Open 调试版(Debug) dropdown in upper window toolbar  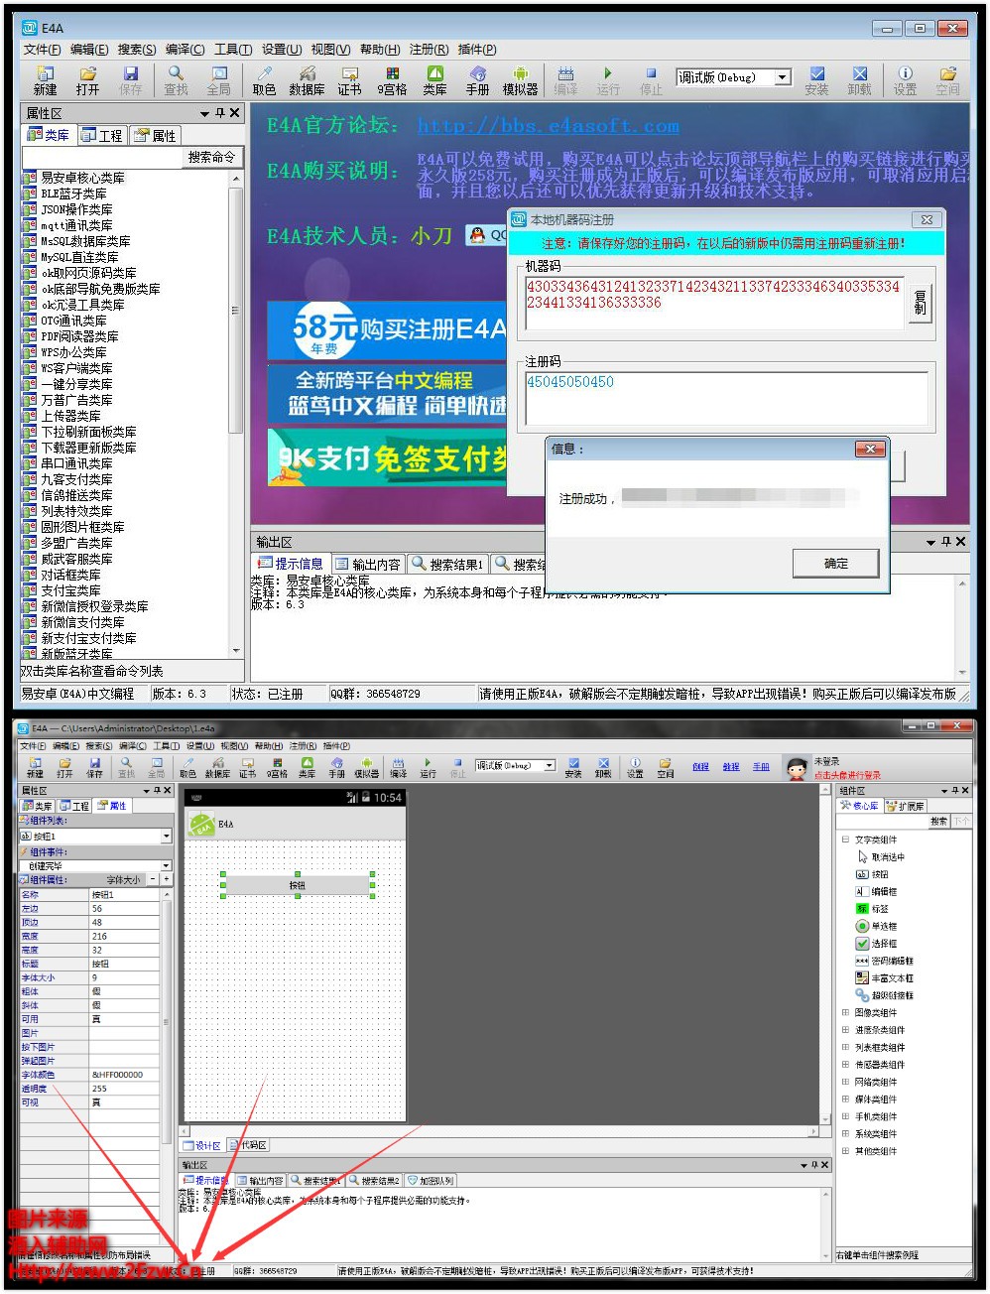[783, 77]
